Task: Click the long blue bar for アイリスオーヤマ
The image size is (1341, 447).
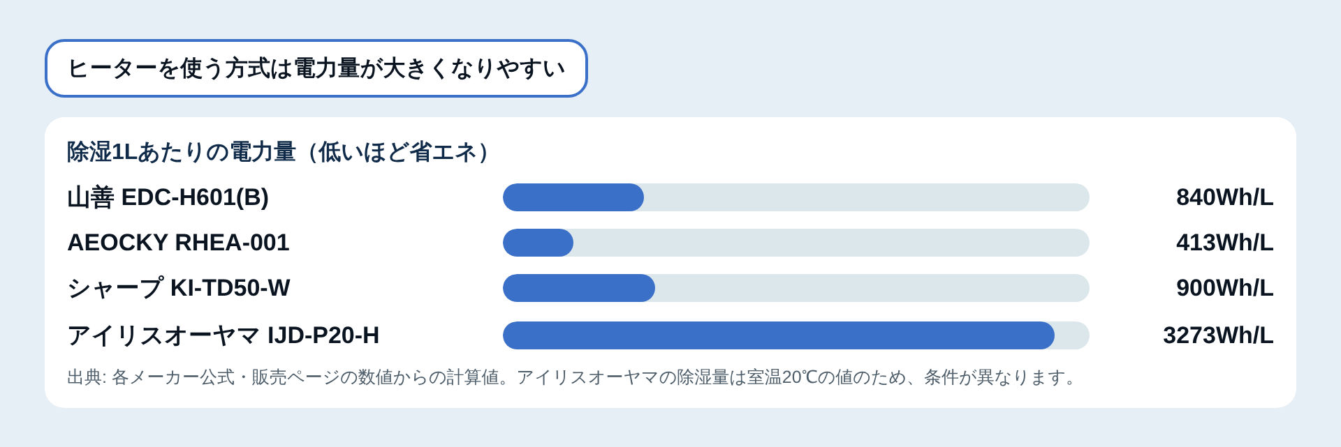Action: click(x=779, y=335)
